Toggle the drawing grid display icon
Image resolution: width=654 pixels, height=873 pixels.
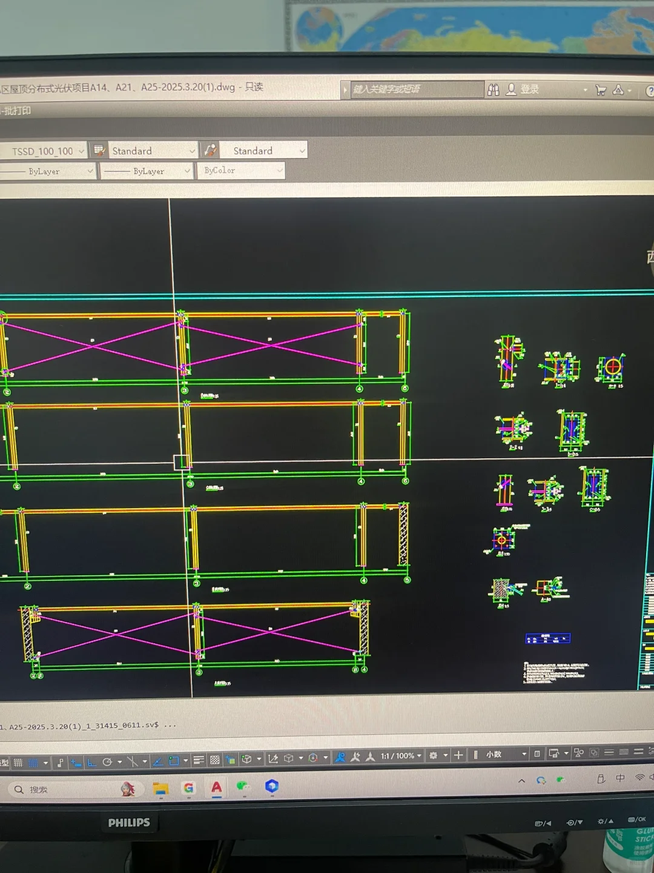(18, 763)
